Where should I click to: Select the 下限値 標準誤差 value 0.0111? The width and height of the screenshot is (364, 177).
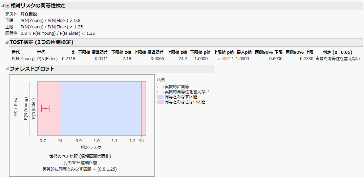point(101,59)
